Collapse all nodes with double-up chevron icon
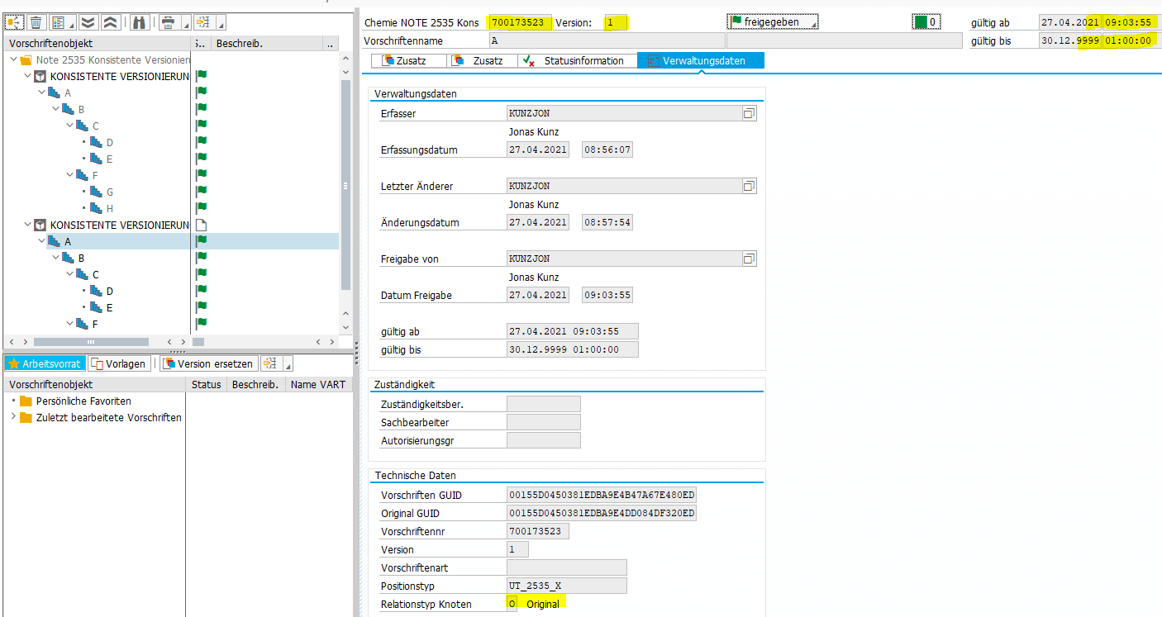1162x617 pixels. coord(110,22)
